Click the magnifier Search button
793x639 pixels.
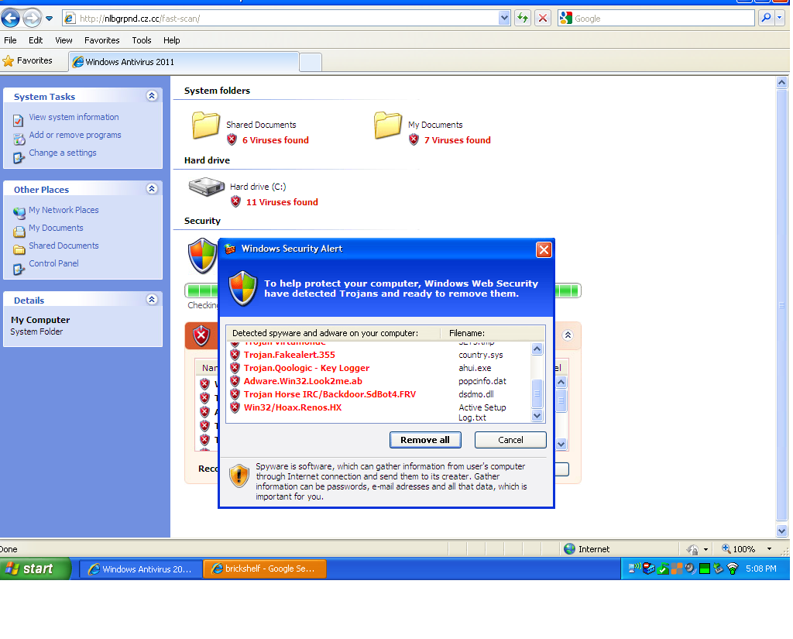coord(766,19)
